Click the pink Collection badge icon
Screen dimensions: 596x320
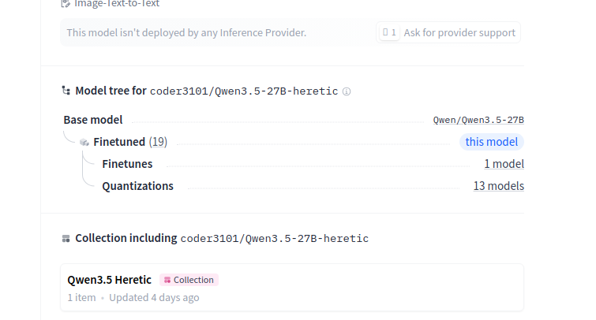[167, 280]
